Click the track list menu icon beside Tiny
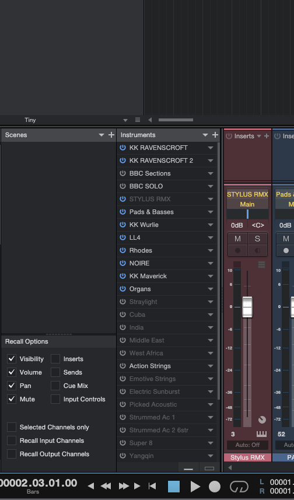This screenshot has width=294, height=500. coord(138,120)
